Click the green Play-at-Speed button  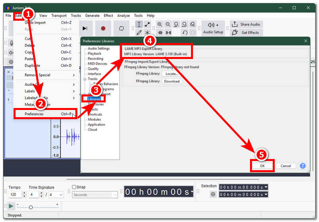click(x=11, y=206)
